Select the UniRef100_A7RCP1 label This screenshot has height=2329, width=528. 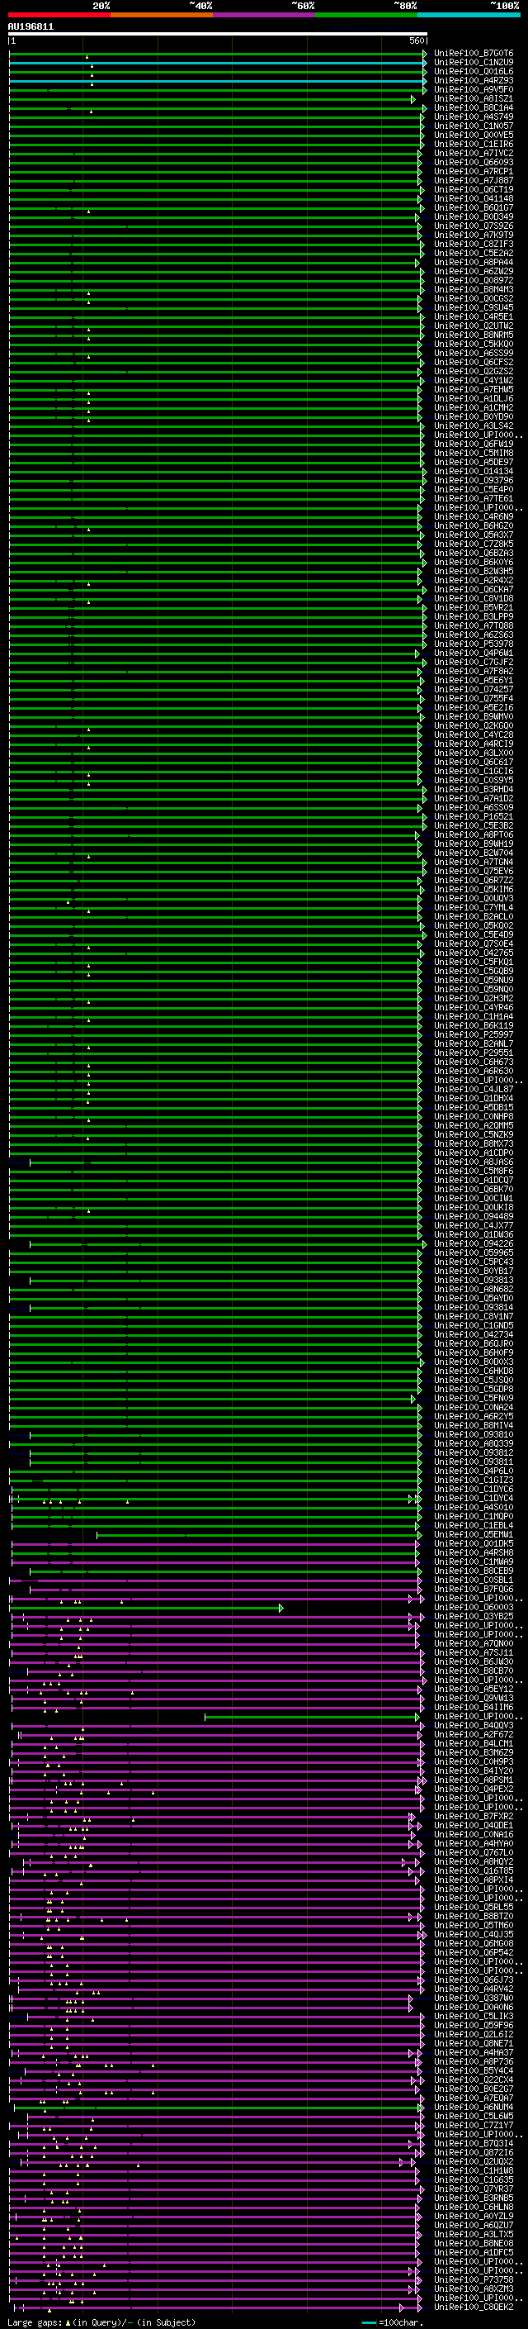click(x=474, y=172)
